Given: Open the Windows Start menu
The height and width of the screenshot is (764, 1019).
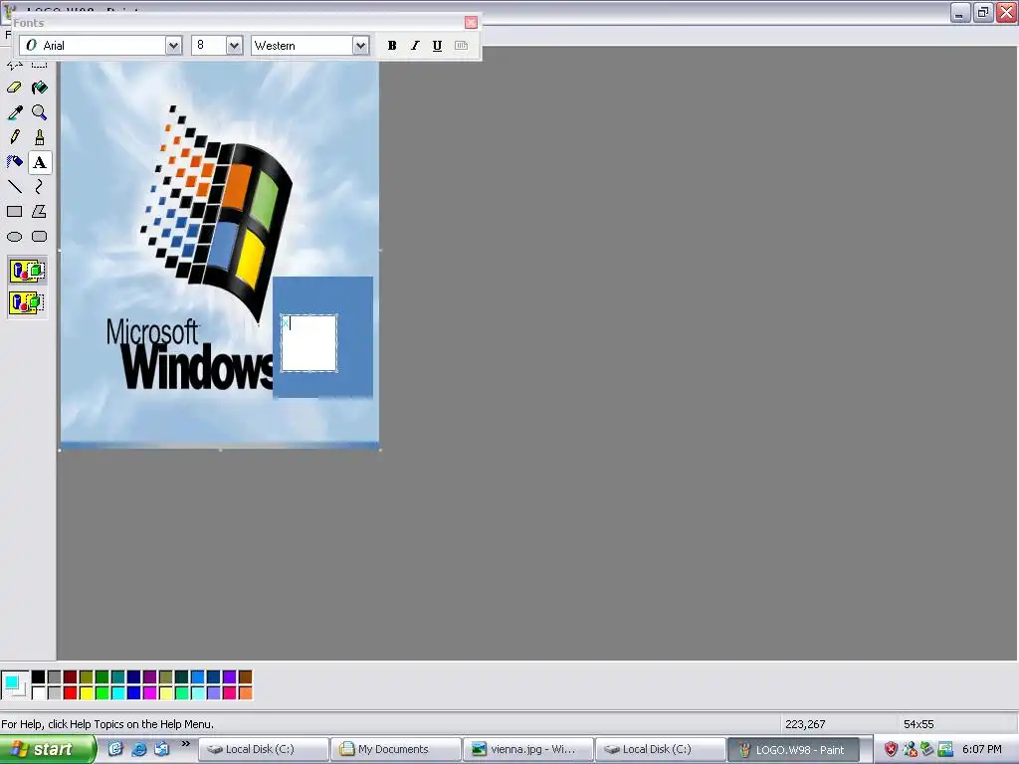Looking at the screenshot, I should [x=47, y=749].
